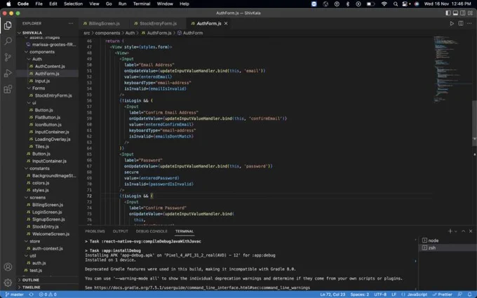Open Explorer views and more actions menu
This screenshot has height=298, width=477.
tap(71, 23)
